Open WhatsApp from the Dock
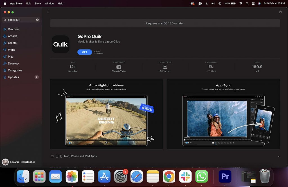This screenshot has height=187, width=288. (x=201, y=176)
